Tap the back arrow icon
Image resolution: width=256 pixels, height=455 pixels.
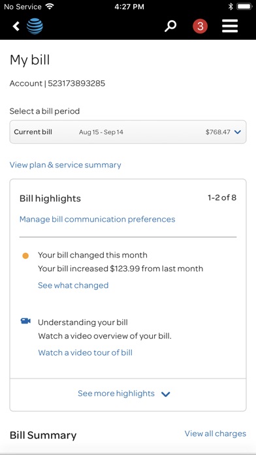16,26
